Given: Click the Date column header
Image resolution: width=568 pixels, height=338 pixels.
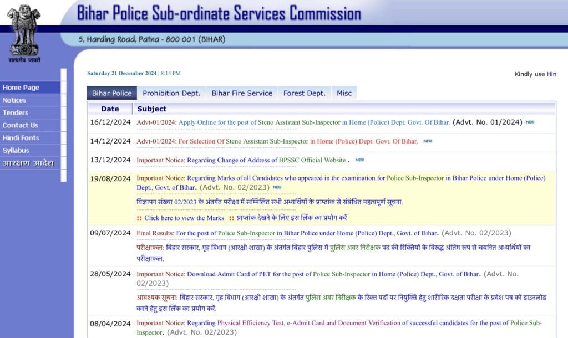Looking at the screenshot, I should click(x=110, y=109).
